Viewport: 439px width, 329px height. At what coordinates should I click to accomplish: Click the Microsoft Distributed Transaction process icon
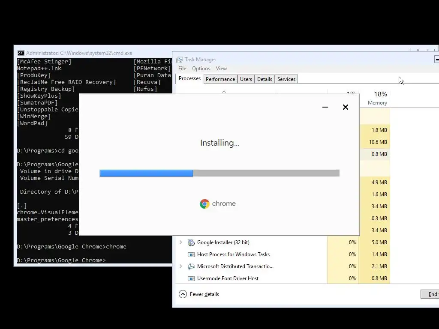tap(191, 266)
